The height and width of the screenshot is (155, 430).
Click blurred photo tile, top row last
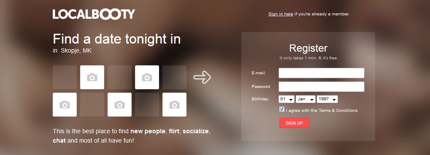pyautogui.click(x=174, y=77)
